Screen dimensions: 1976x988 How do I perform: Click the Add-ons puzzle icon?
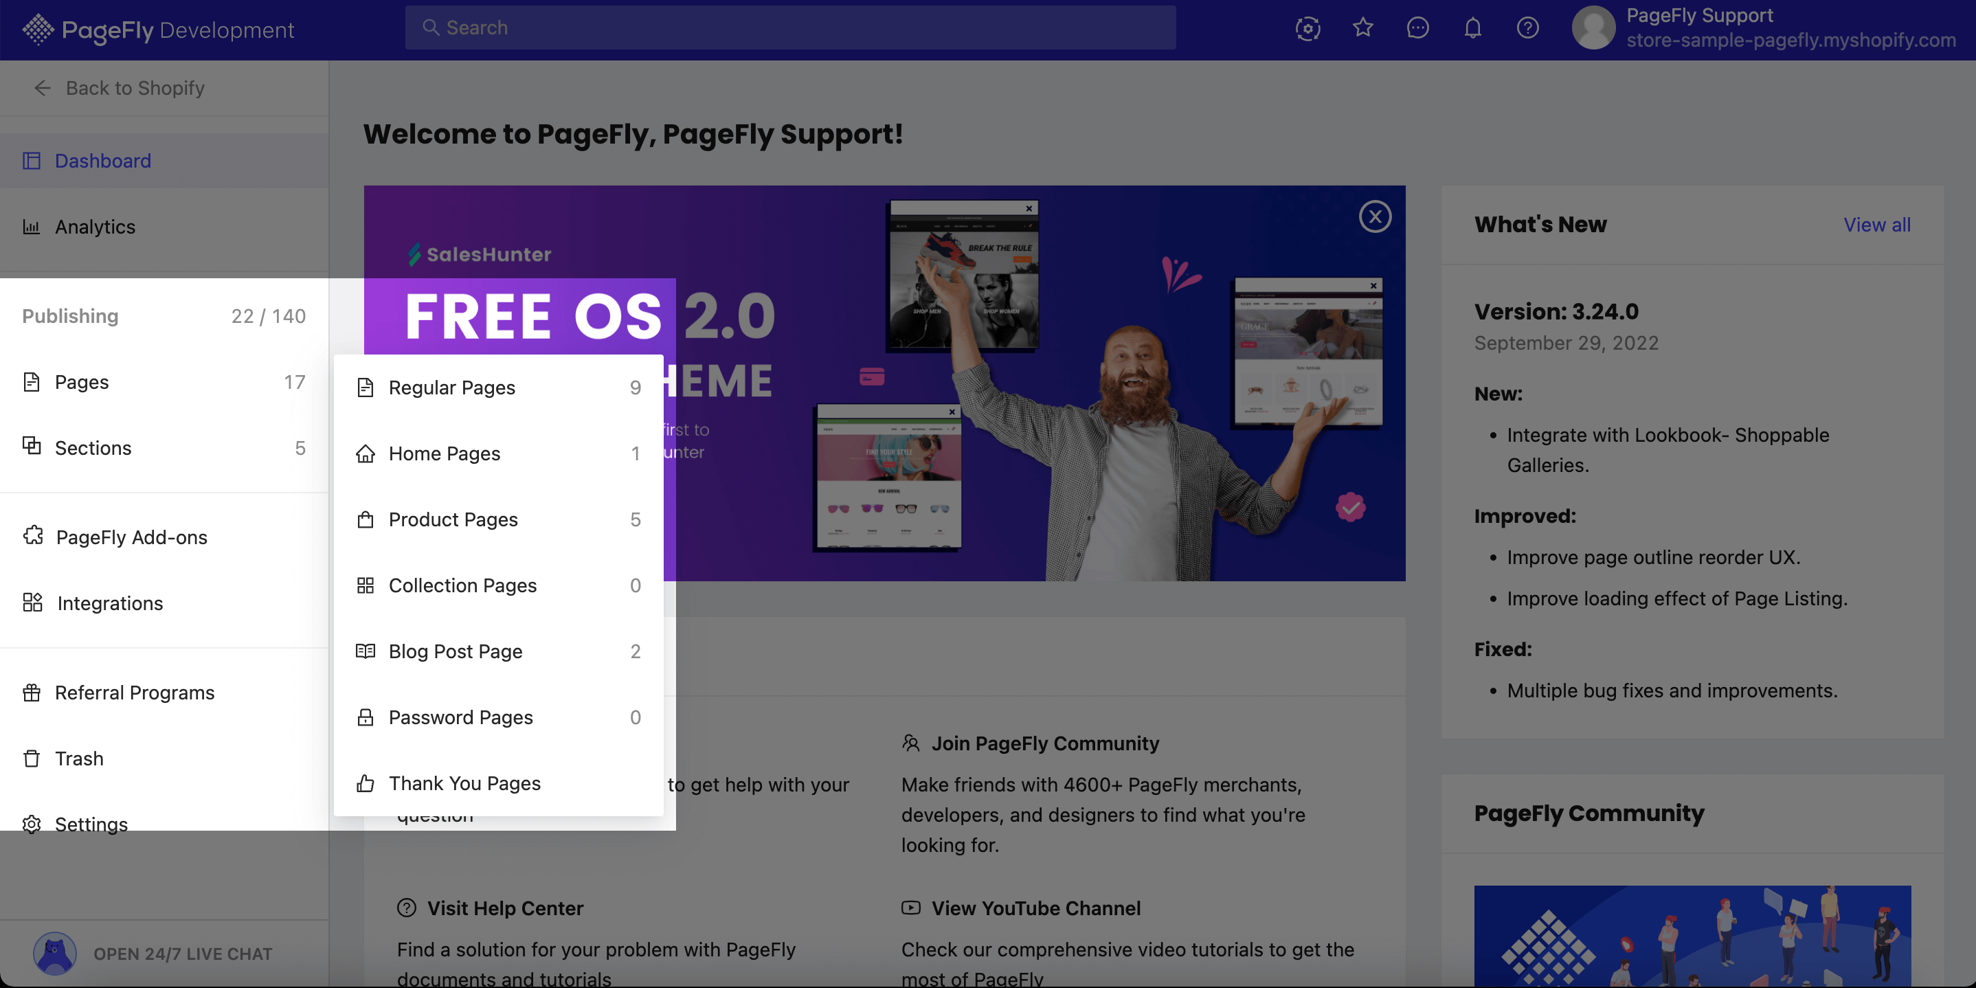(33, 536)
